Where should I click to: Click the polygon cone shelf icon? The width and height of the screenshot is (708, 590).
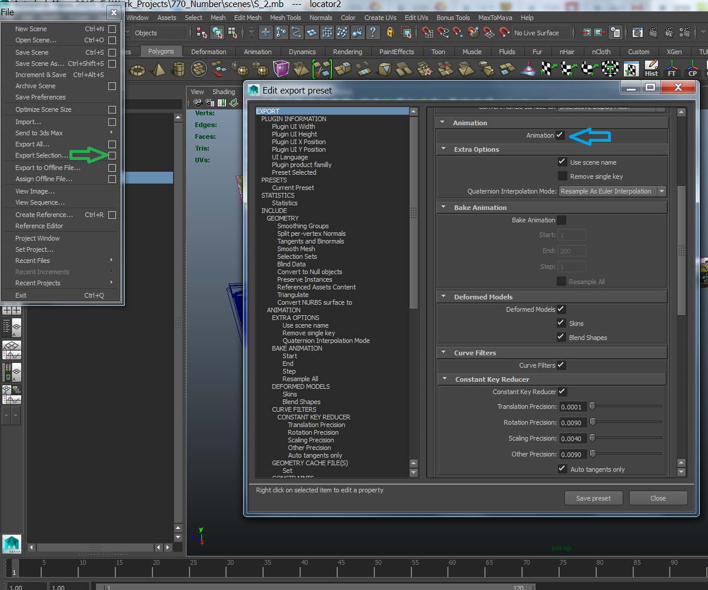[x=158, y=70]
